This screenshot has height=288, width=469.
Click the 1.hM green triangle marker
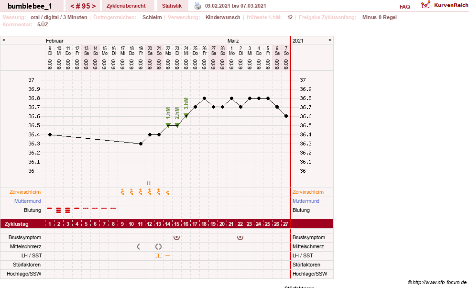click(168, 125)
